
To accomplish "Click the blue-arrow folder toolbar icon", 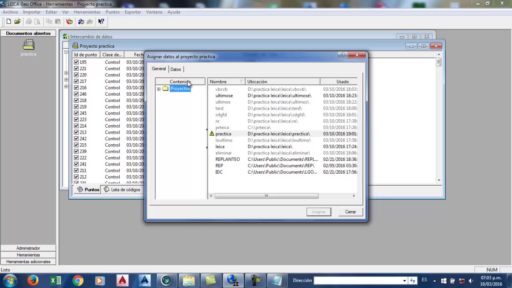I will [x=81, y=22].
